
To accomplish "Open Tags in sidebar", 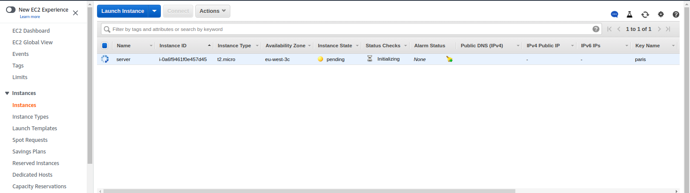I will 18,65.
